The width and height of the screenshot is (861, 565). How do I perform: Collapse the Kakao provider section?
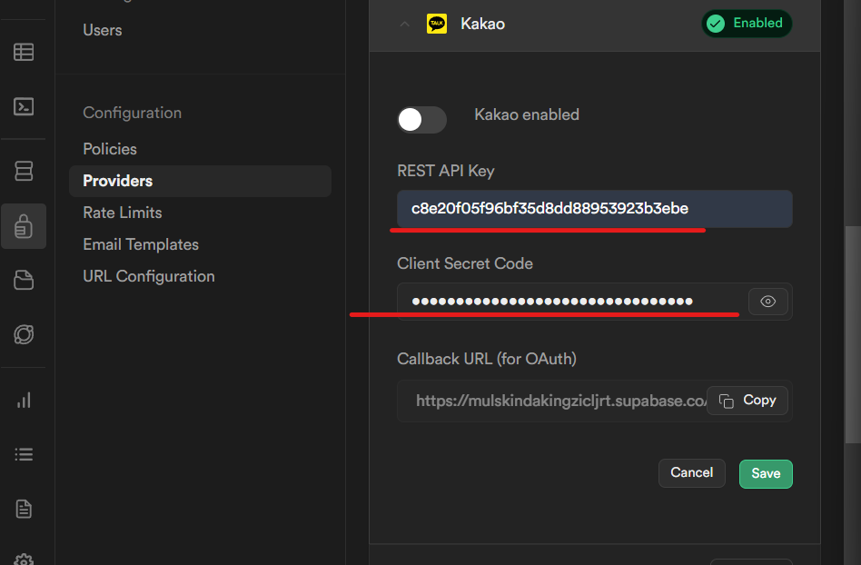tap(405, 24)
